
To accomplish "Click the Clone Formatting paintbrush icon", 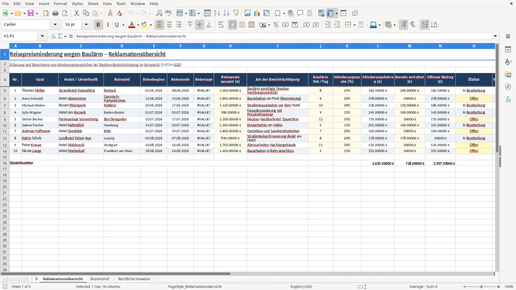I will pos(110,13).
